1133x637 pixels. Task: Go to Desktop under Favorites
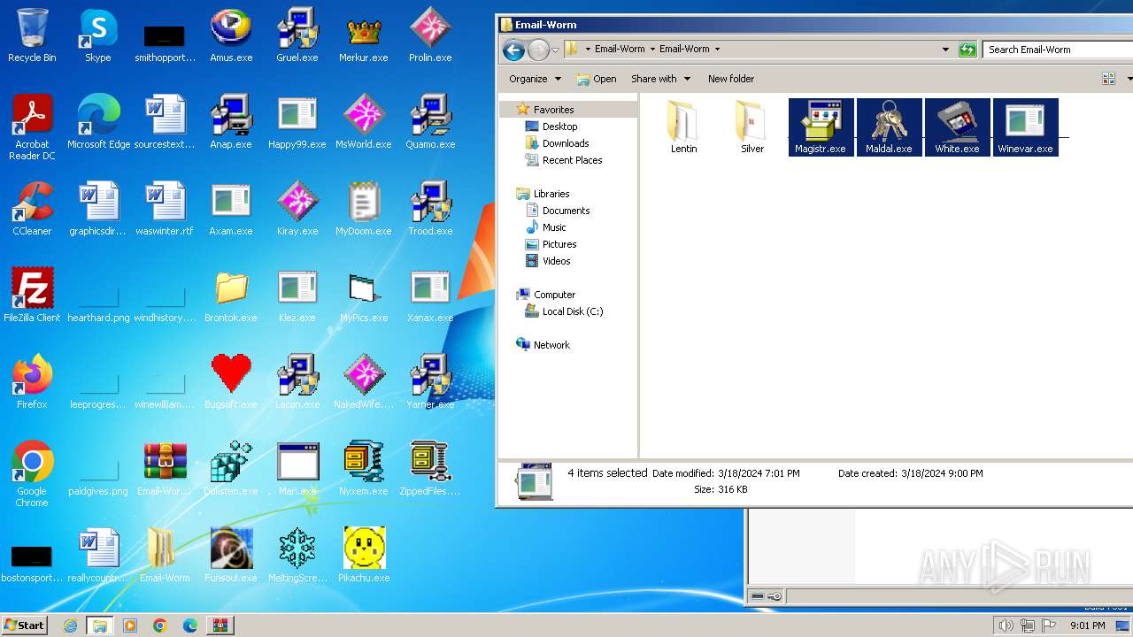559,127
